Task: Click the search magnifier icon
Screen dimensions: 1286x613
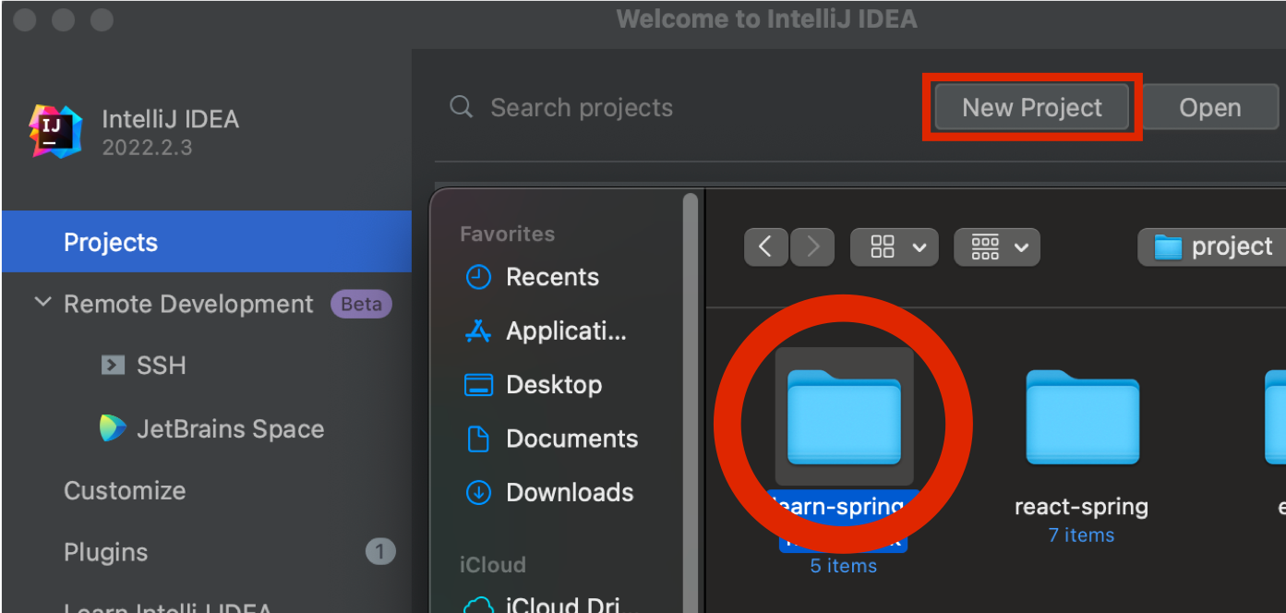Action: pos(461,107)
